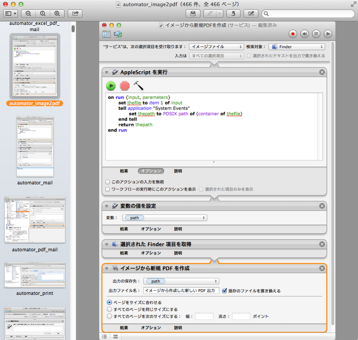Image resolution: width=358 pixels, height=340 pixels.
Task: Click the hammer compile script icon
Action: [x=138, y=86]
